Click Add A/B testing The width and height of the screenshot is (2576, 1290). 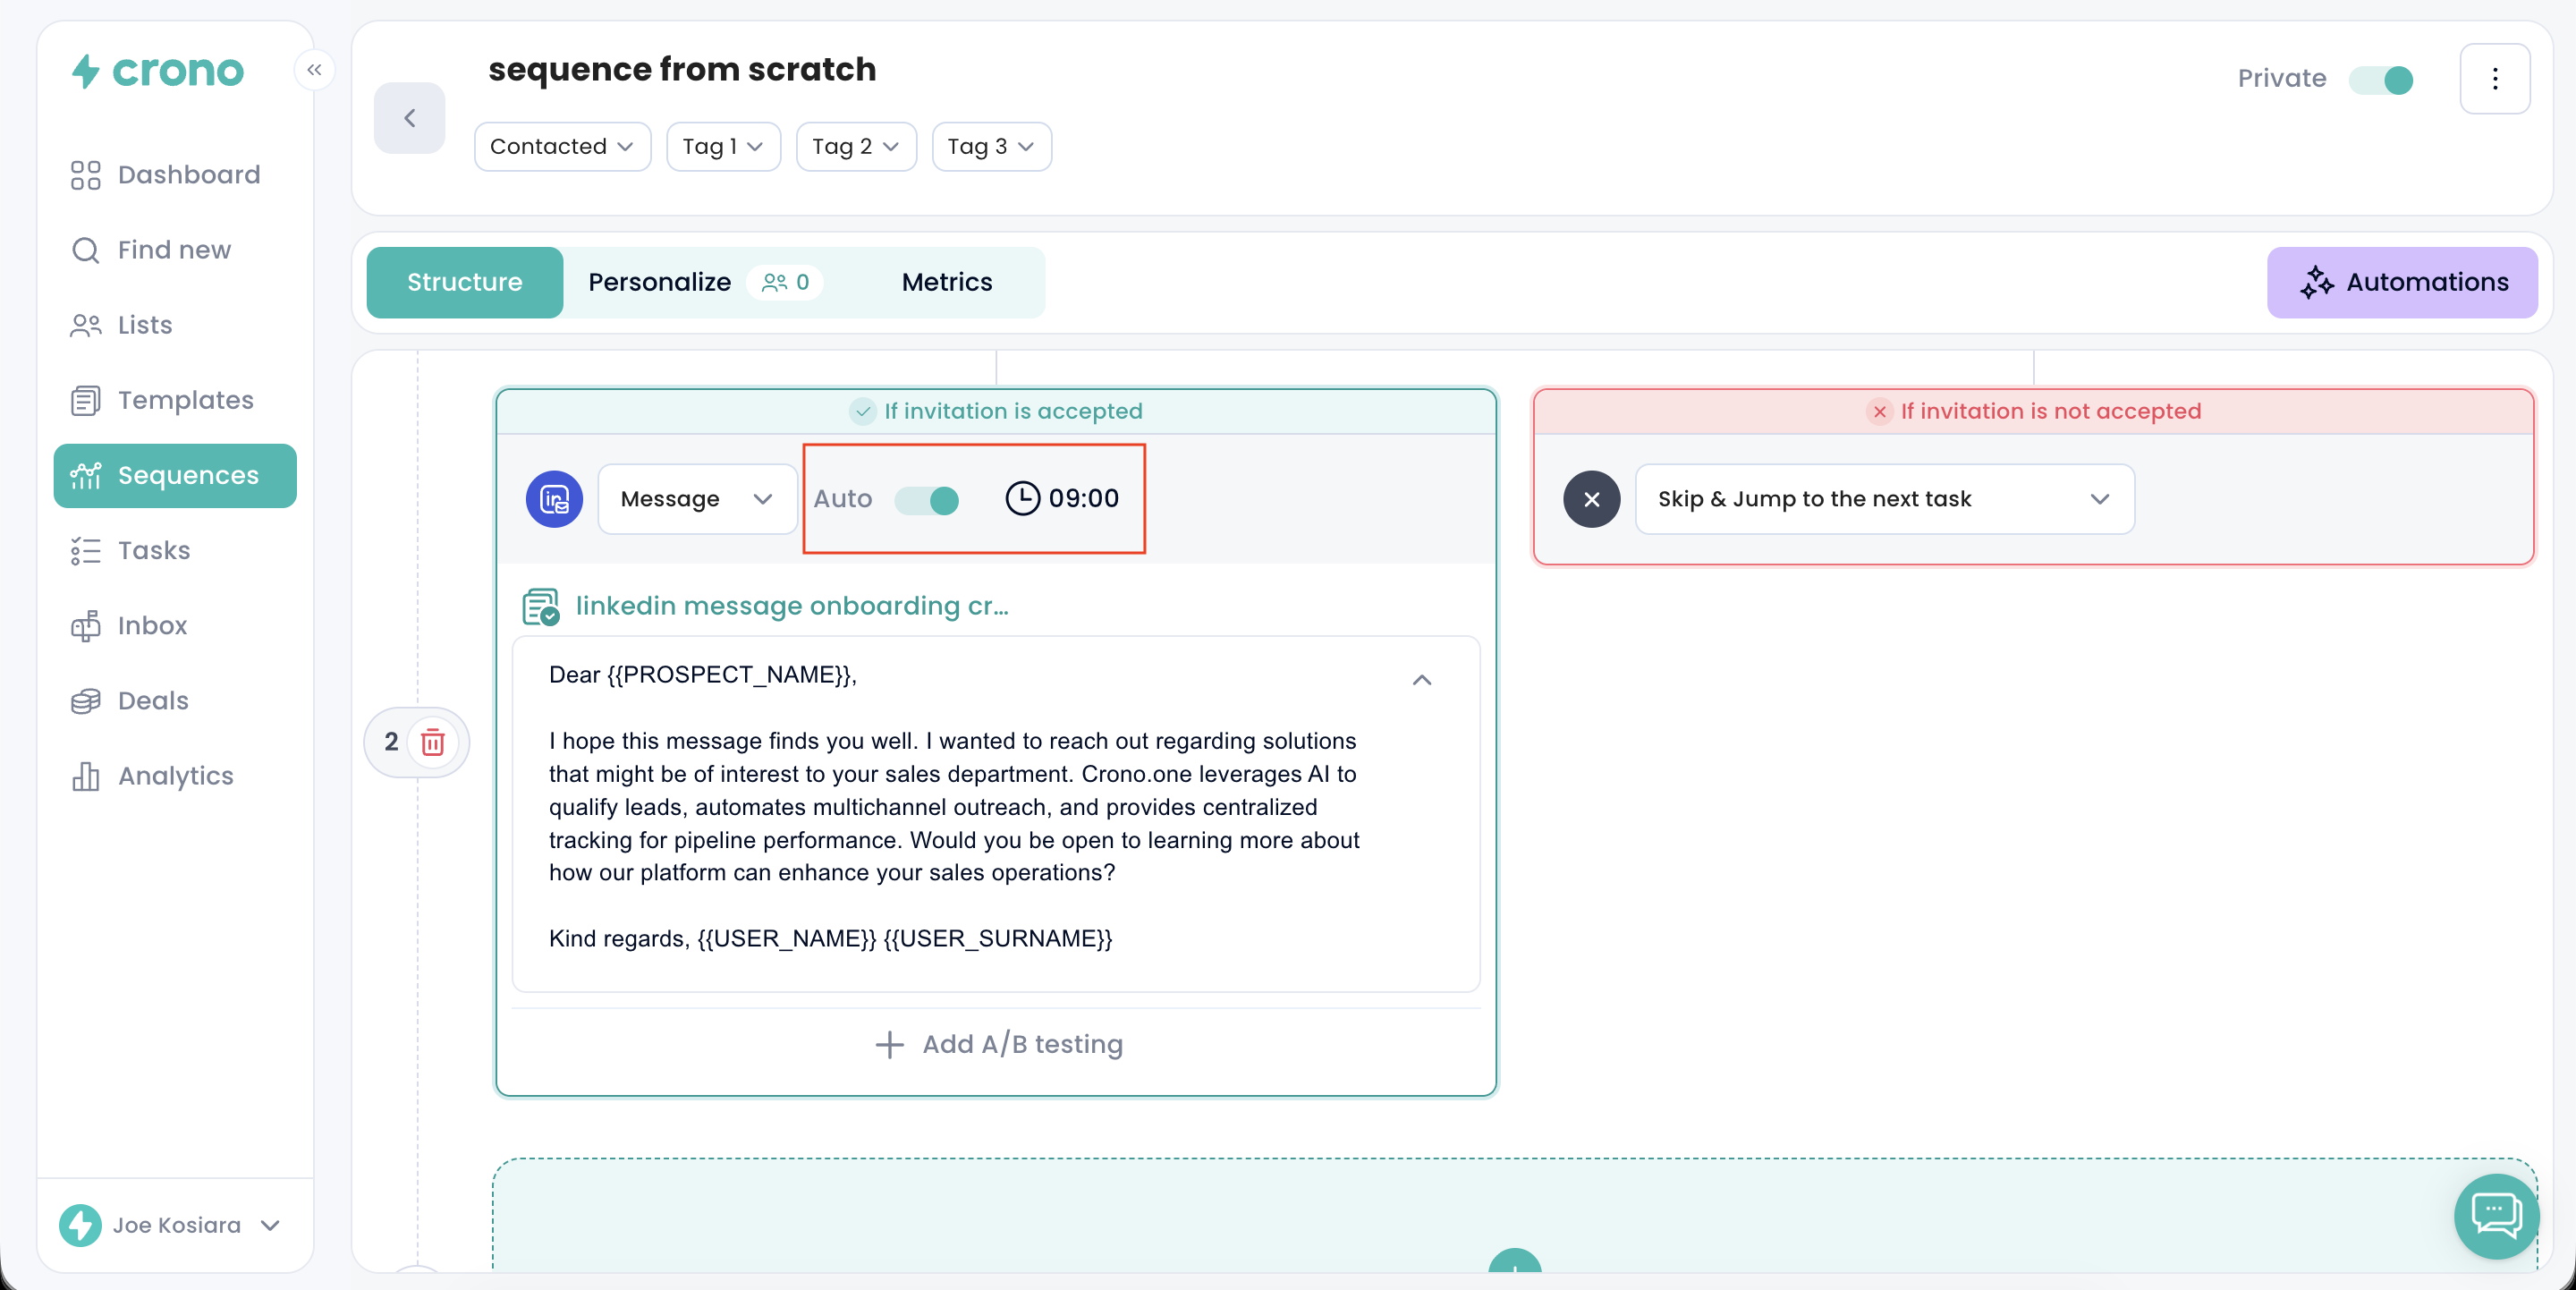coord(998,1044)
